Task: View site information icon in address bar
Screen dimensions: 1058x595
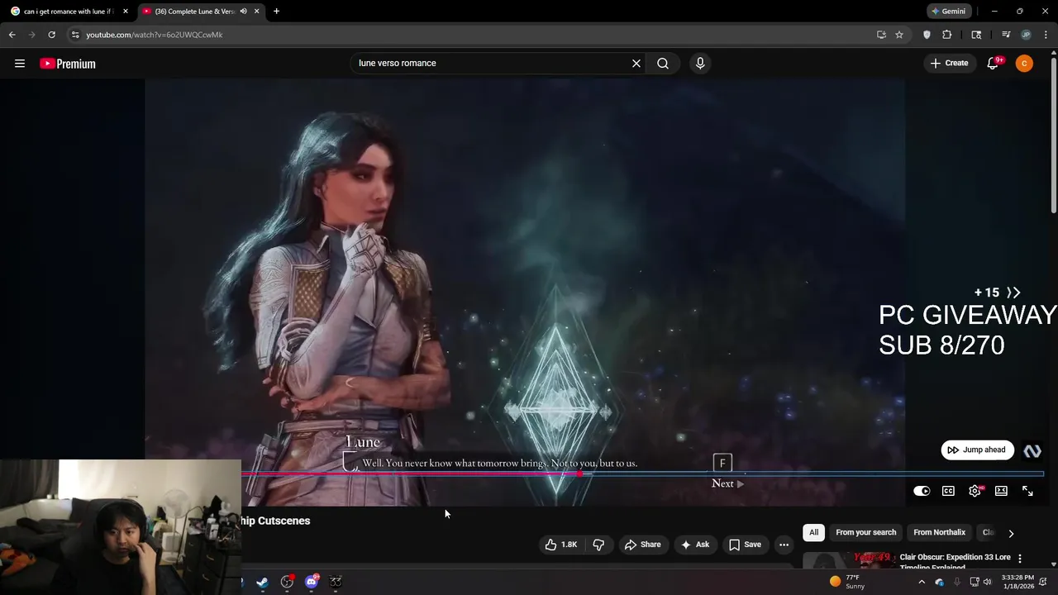Action: pos(75,35)
